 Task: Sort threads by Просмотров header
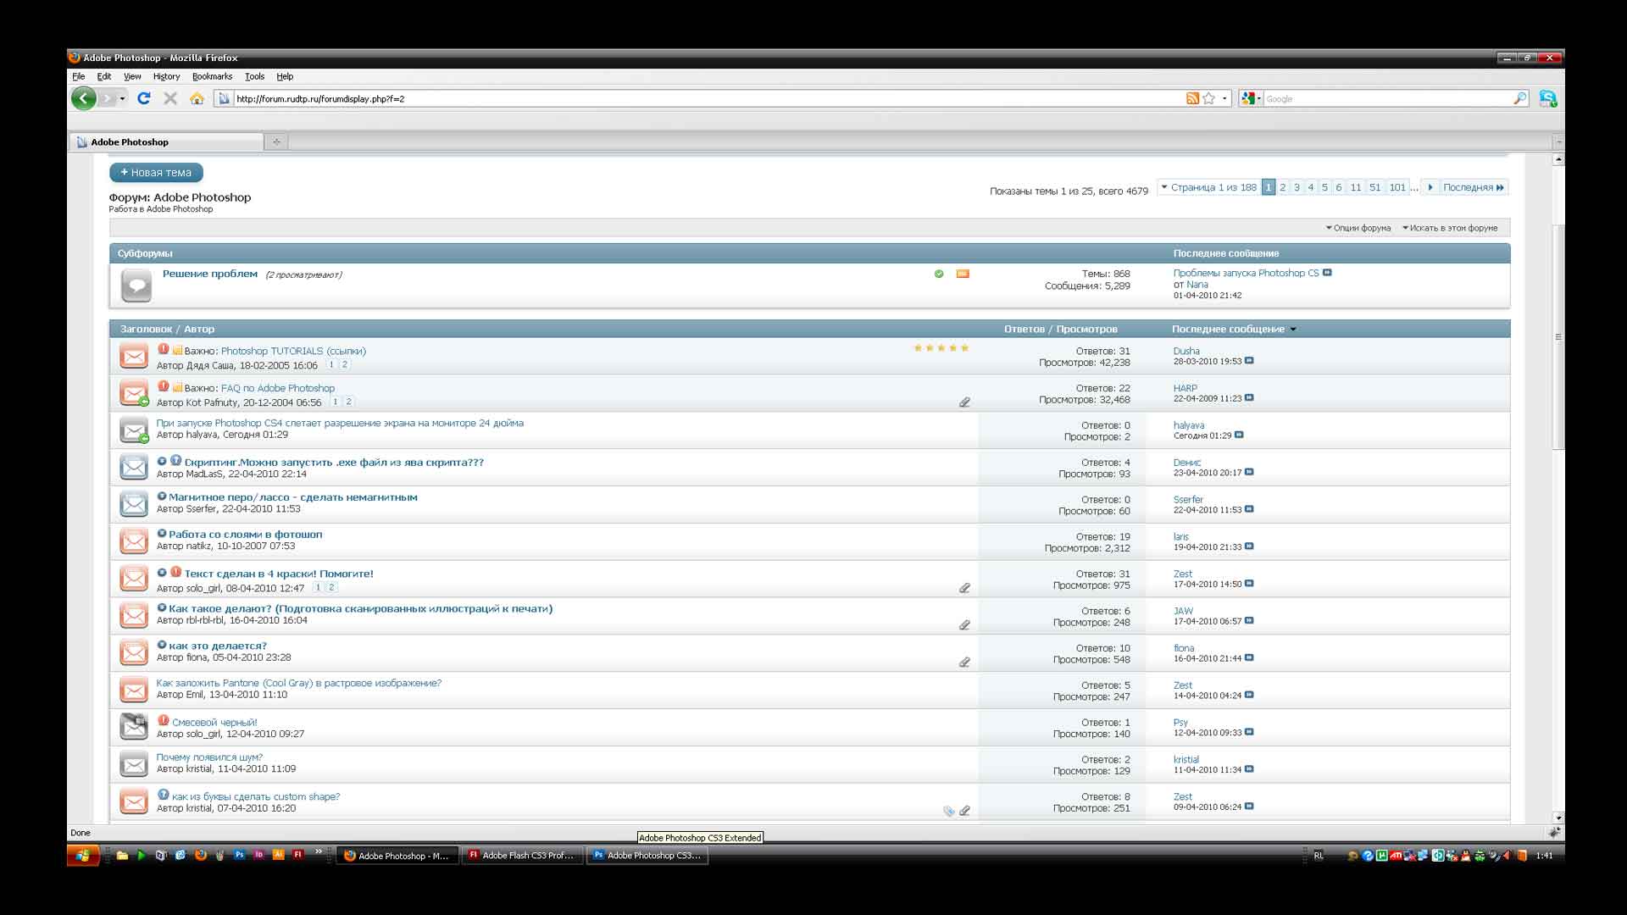click(1087, 330)
